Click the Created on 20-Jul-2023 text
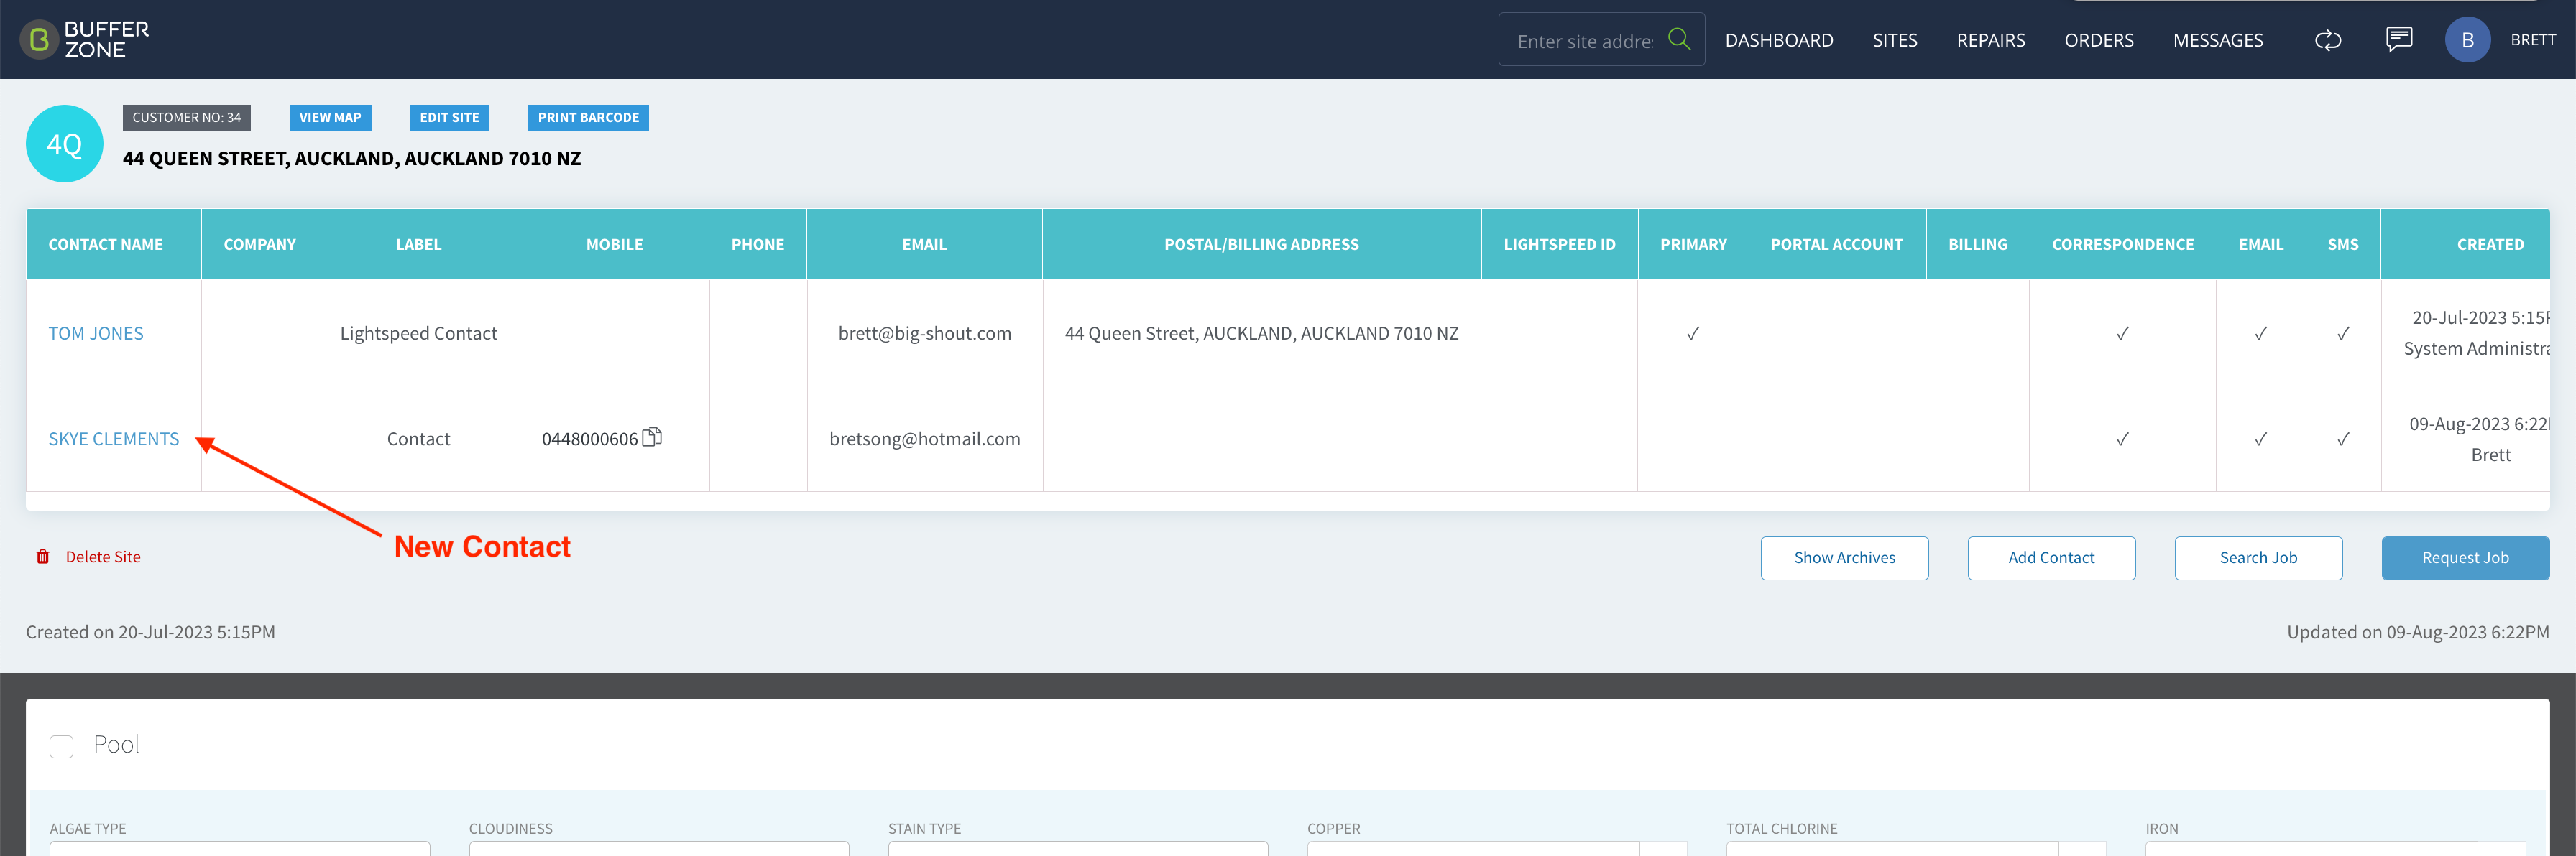 (150, 631)
